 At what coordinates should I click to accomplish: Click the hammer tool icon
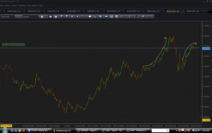(137, 17)
